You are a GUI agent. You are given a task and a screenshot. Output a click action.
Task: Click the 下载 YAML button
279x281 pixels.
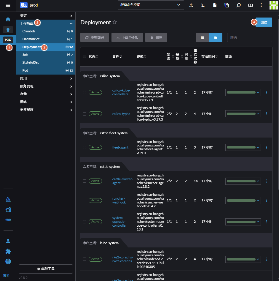pyautogui.click(x=127, y=37)
